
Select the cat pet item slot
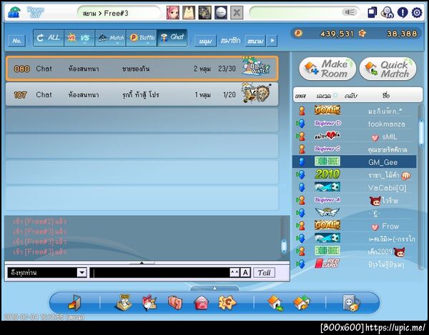[x=189, y=13]
